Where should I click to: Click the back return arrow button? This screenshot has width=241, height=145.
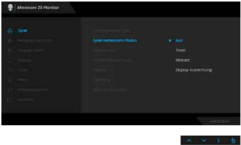233,140
